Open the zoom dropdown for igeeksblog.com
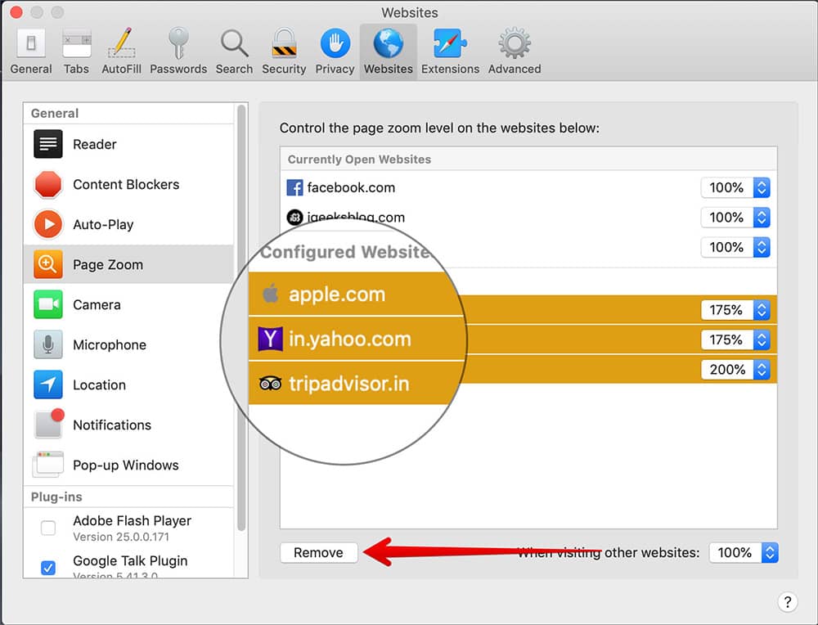 [x=735, y=218]
